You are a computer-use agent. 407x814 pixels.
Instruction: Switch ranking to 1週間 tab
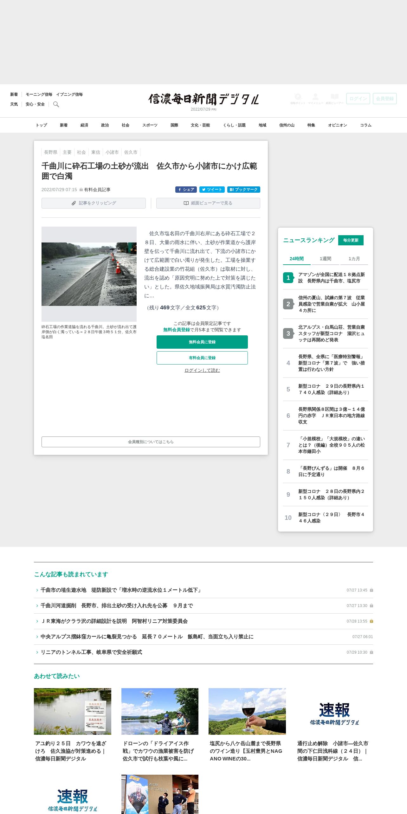click(x=325, y=259)
